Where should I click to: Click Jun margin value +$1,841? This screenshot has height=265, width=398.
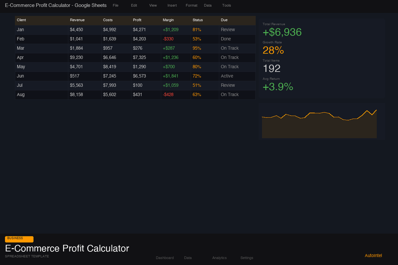(171, 76)
